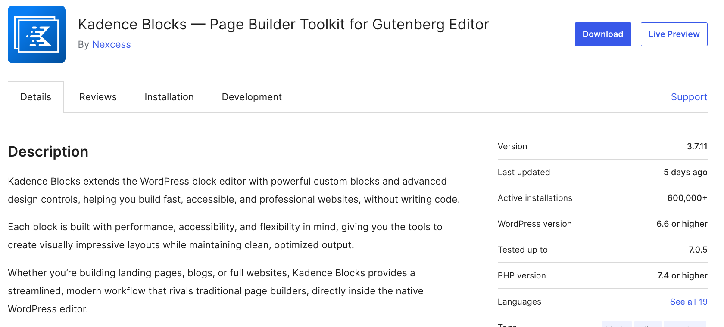The height and width of the screenshot is (327, 724).
Task: Download the Kadence Blocks plugin
Action: (x=603, y=34)
